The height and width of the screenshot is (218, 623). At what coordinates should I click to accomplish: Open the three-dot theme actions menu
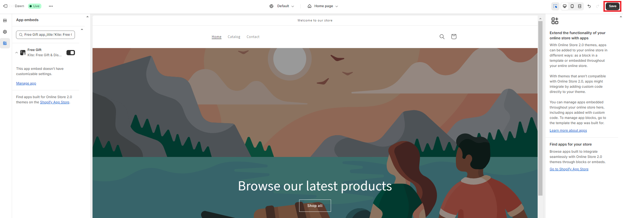tap(51, 6)
